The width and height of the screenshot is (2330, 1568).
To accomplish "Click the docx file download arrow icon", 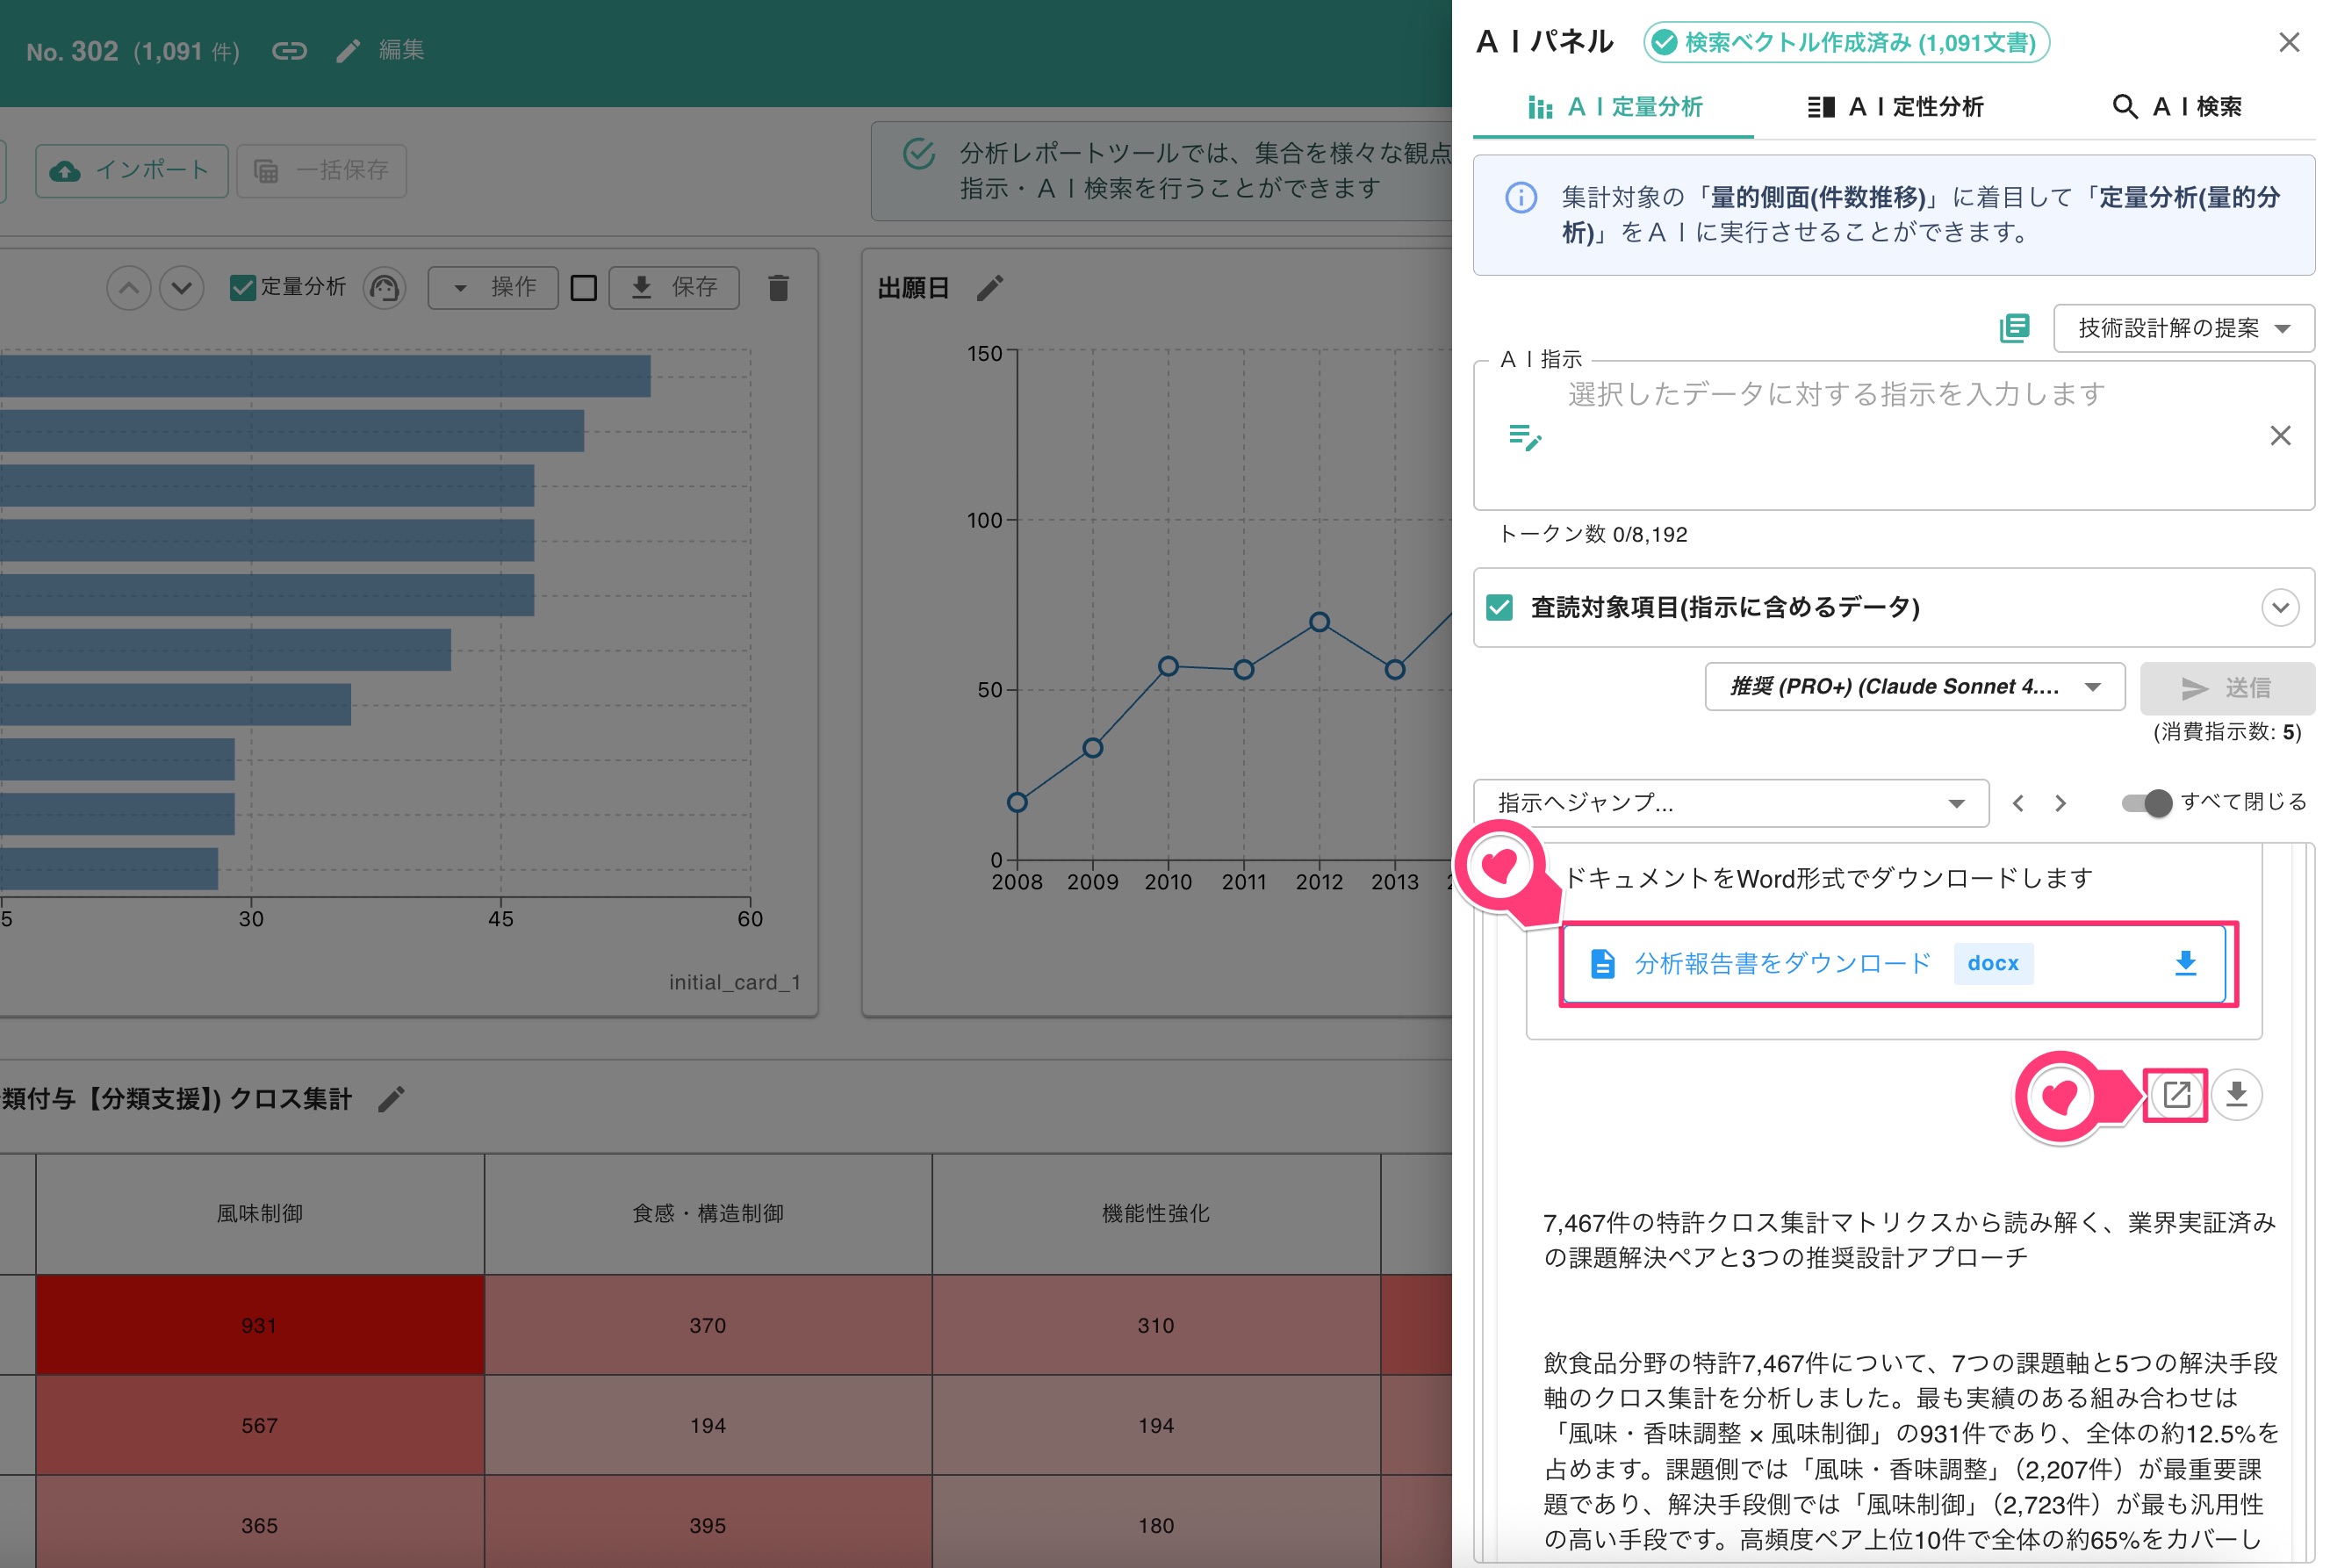I will click(x=2185, y=963).
